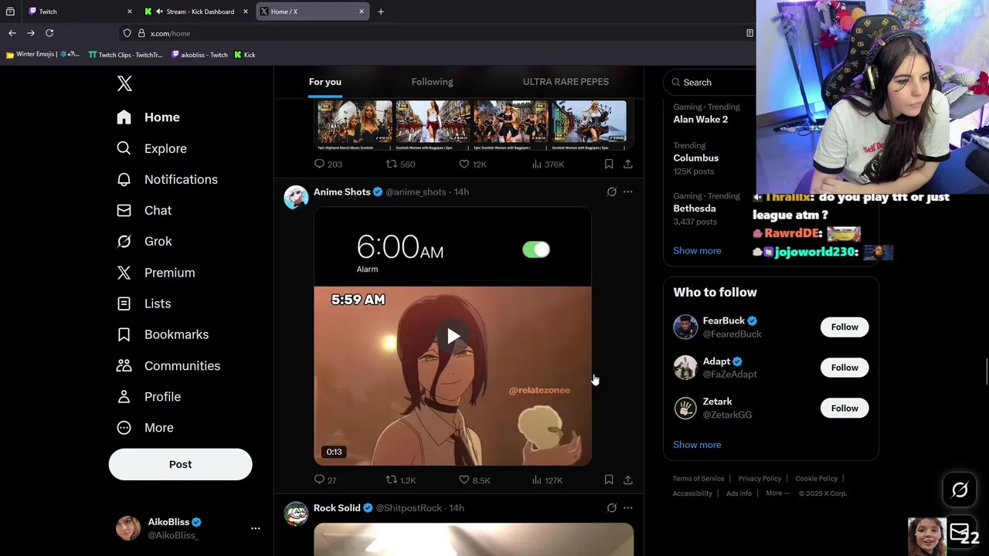Repost Anime Shots post with 1.2K reposts
The image size is (989, 556).
coord(400,480)
